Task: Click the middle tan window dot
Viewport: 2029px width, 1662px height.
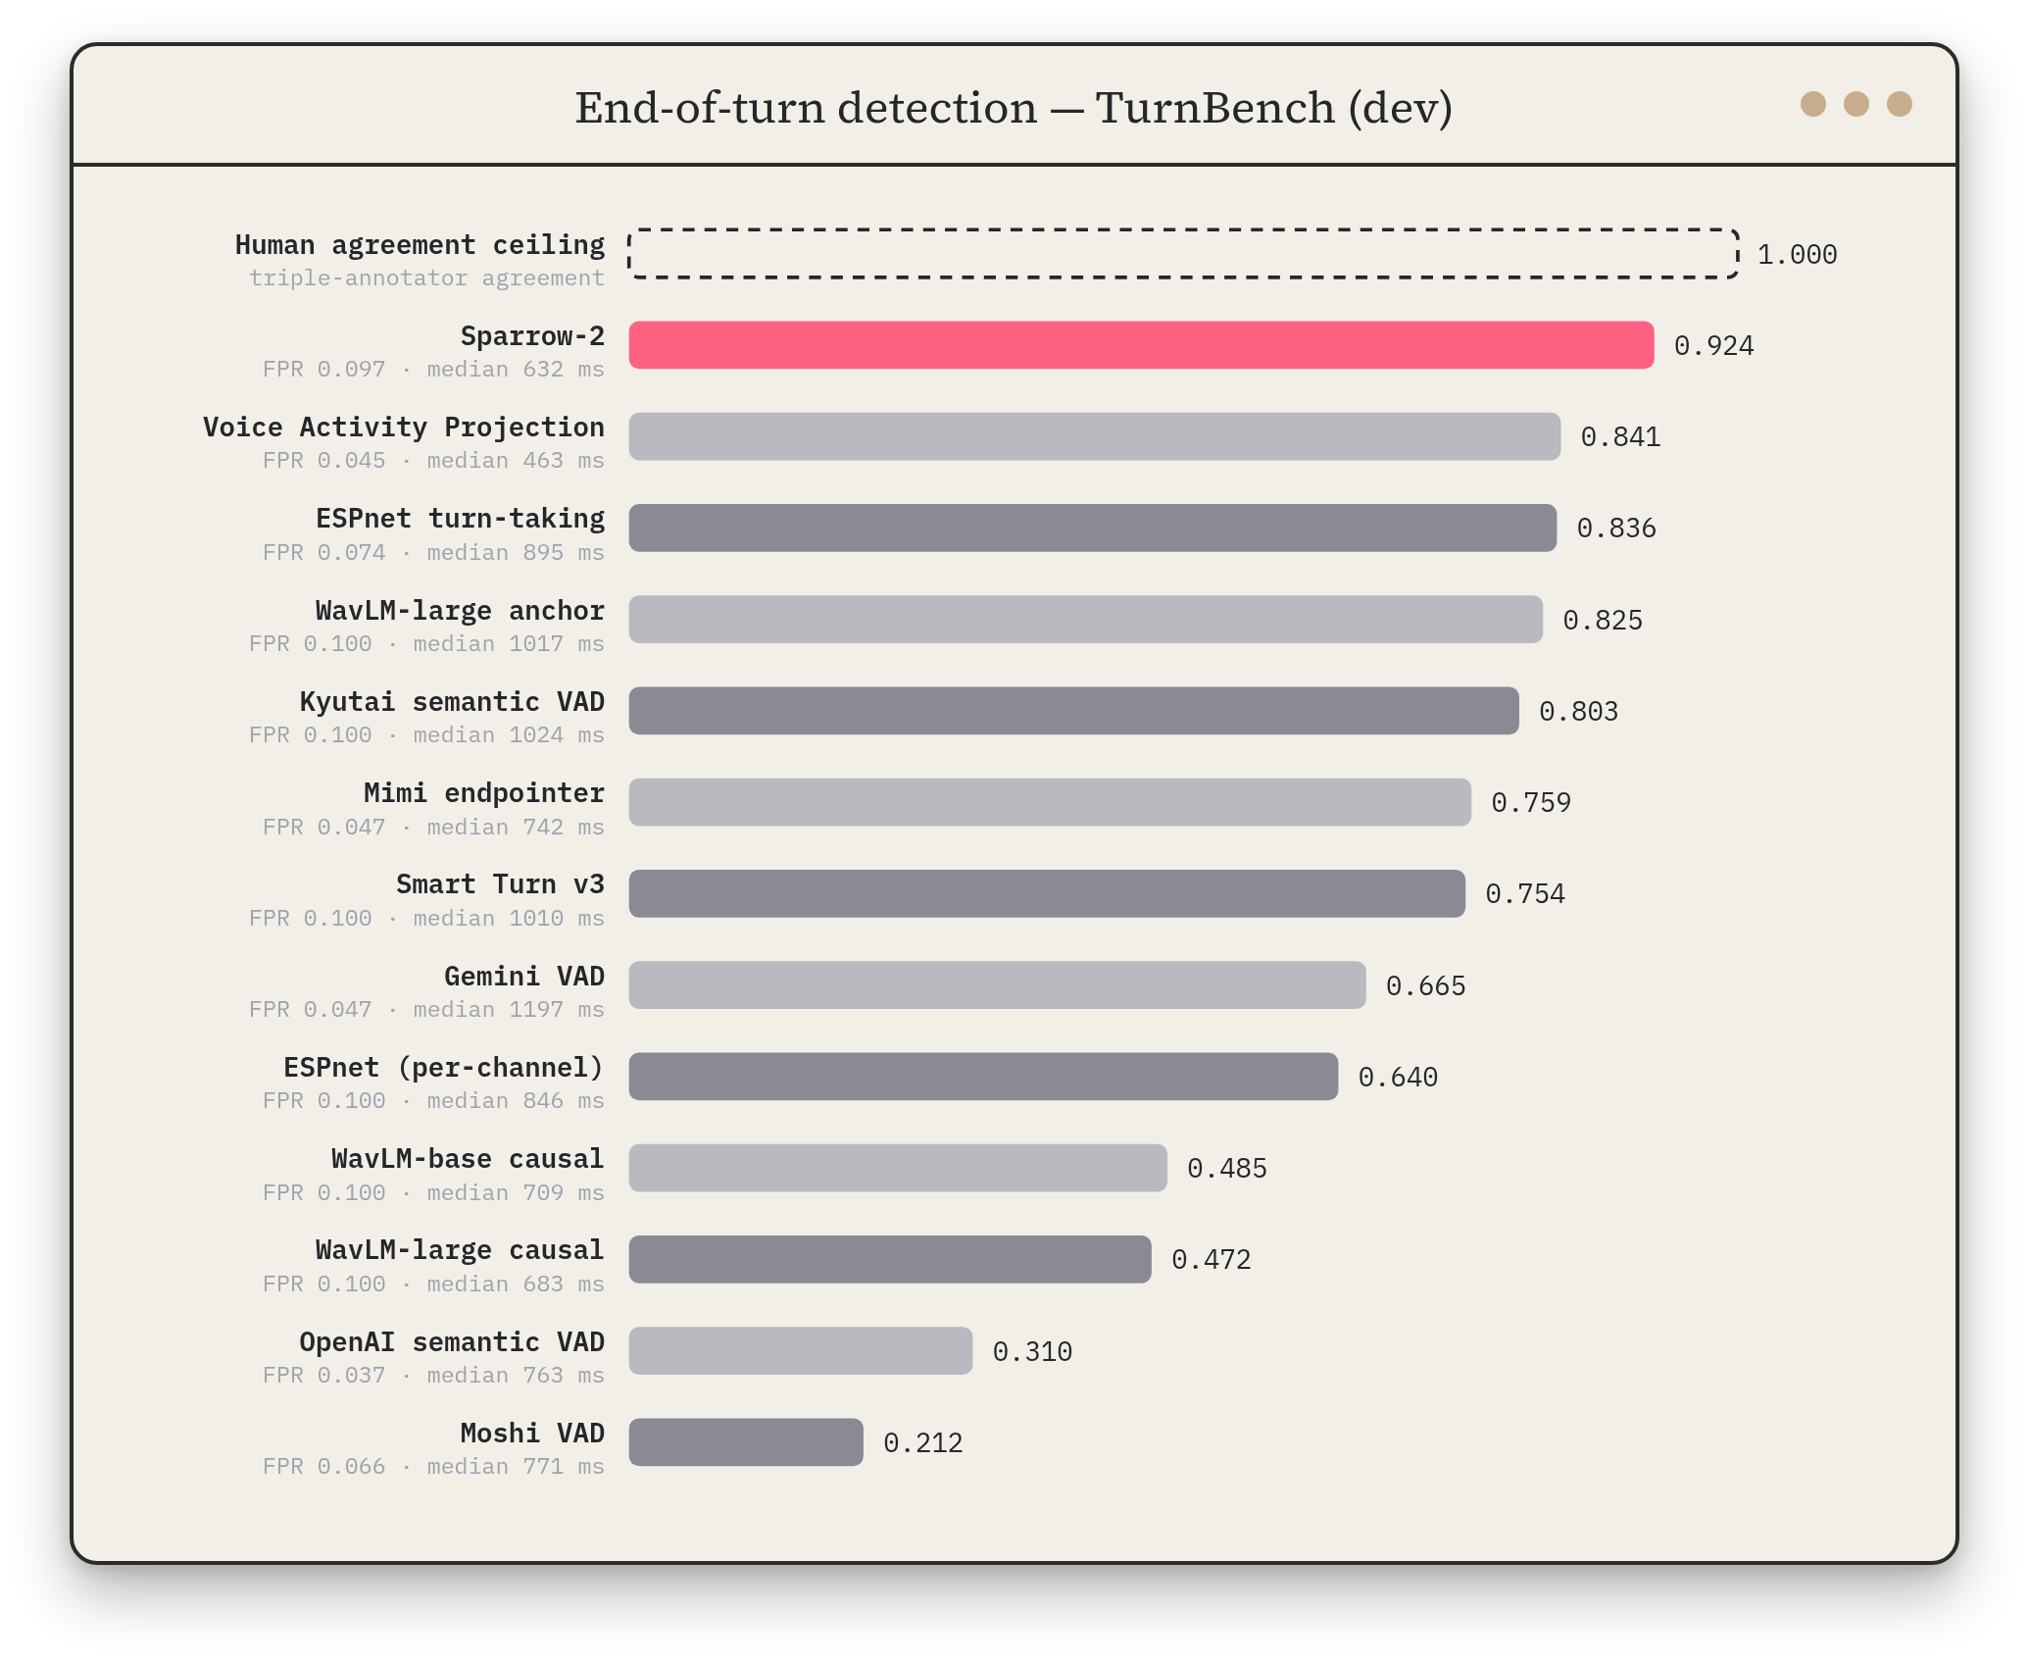Action: (1856, 104)
